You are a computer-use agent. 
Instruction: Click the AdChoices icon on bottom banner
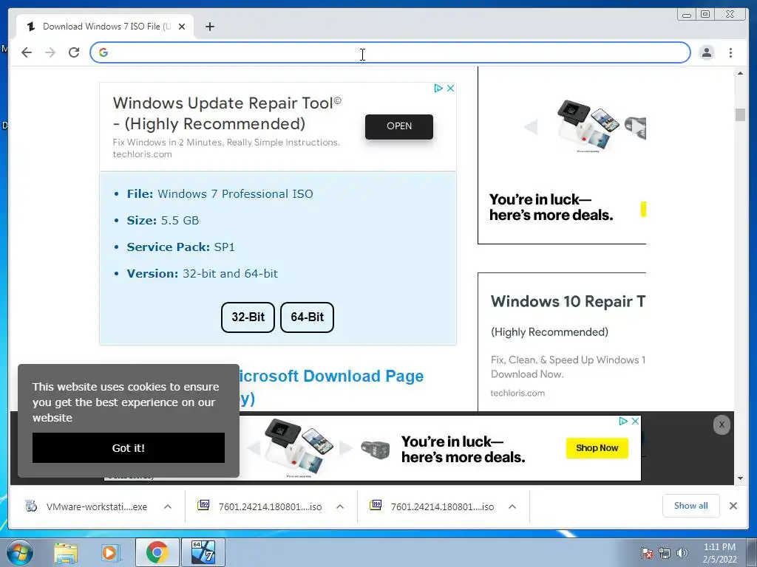[x=623, y=422]
